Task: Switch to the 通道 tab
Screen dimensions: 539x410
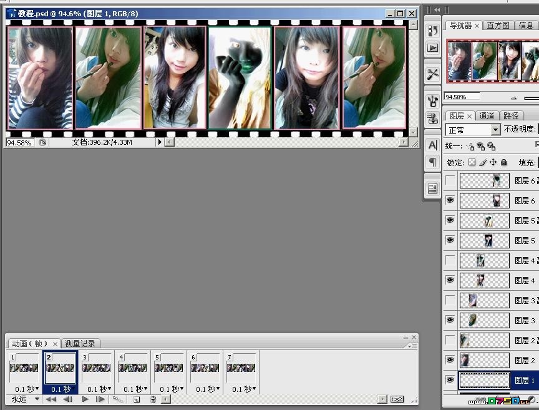Action: coord(487,116)
